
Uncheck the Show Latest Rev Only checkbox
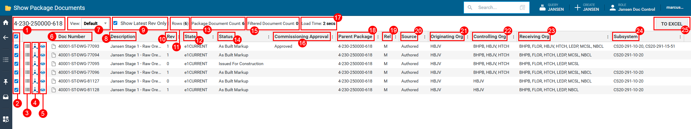click(115, 23)
